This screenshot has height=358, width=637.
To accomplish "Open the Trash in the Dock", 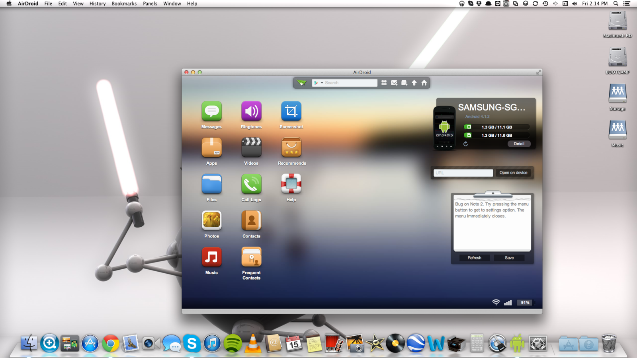I will [609, 343].
